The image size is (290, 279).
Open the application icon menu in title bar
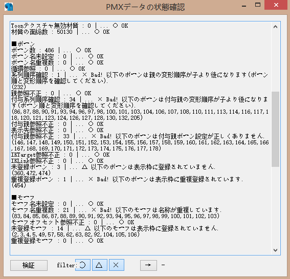(x=9, y=7)
